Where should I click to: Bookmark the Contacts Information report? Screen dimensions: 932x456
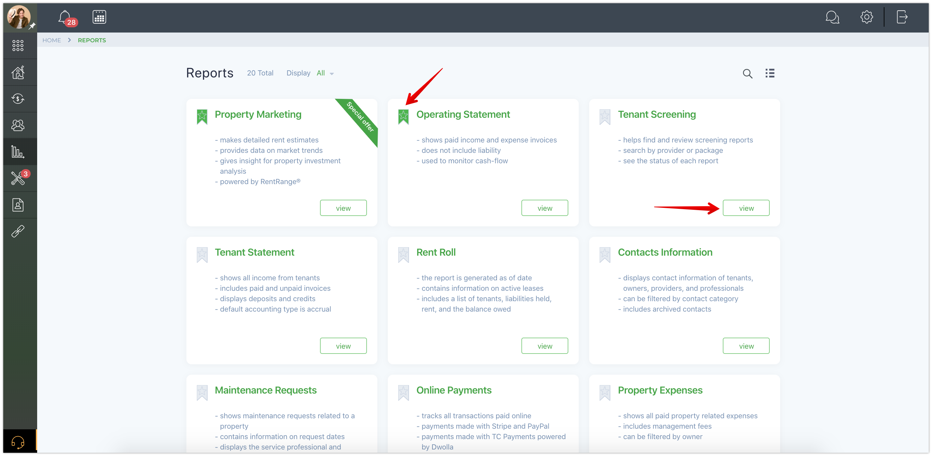click(x=605, y=255)
